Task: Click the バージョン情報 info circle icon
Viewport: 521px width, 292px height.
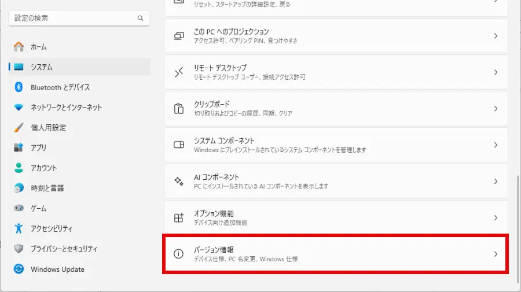Action: (x=178, y=254)
